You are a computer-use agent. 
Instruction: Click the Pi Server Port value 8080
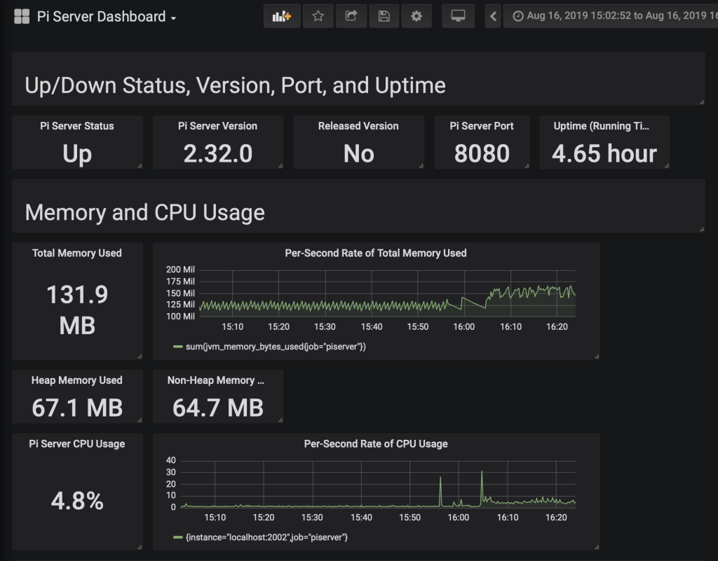[482, 153]
